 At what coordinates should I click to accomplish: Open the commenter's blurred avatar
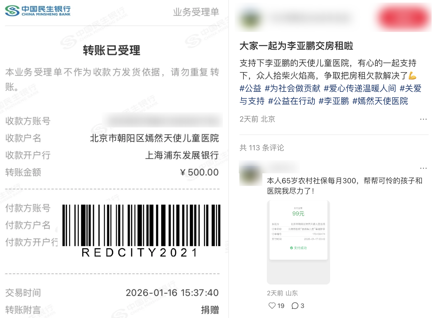coord(250,176)
